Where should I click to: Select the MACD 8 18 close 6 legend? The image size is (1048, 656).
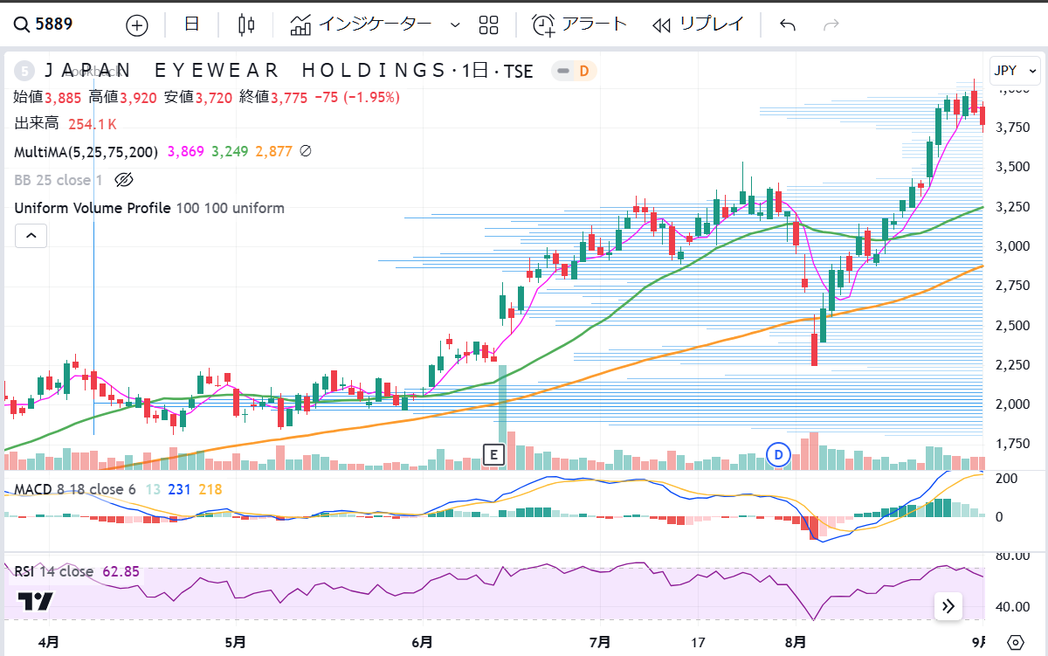coord(74,489)
